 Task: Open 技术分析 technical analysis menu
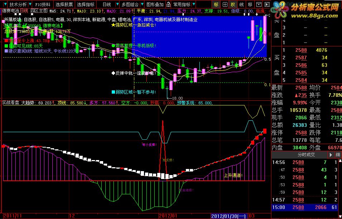(18, 4)
